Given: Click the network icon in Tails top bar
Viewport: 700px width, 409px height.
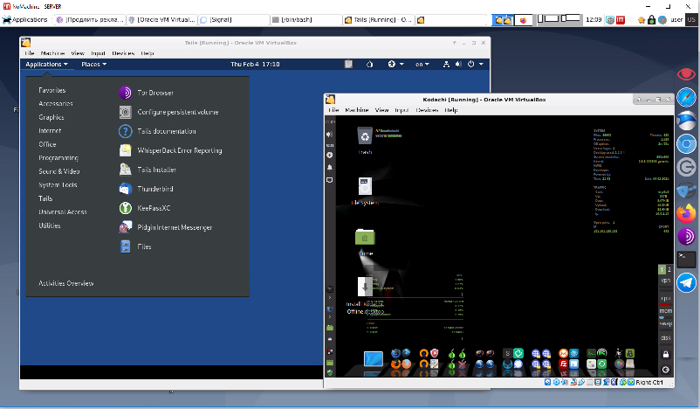Looking at the screenshot, I should coord(446,64).
